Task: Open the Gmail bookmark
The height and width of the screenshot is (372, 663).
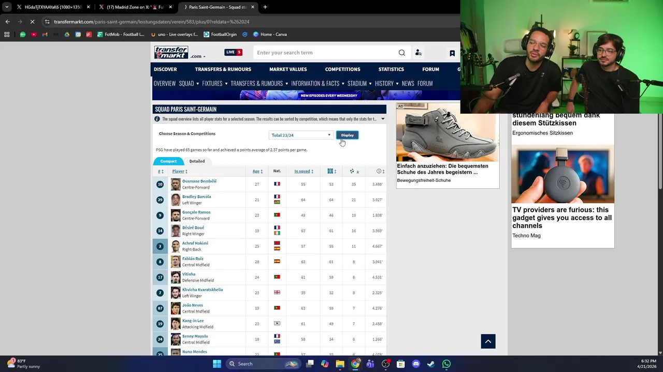Action: 45,35
